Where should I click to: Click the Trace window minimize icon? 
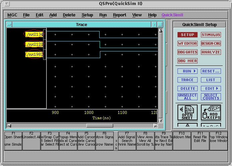click(x=154, y=24)
